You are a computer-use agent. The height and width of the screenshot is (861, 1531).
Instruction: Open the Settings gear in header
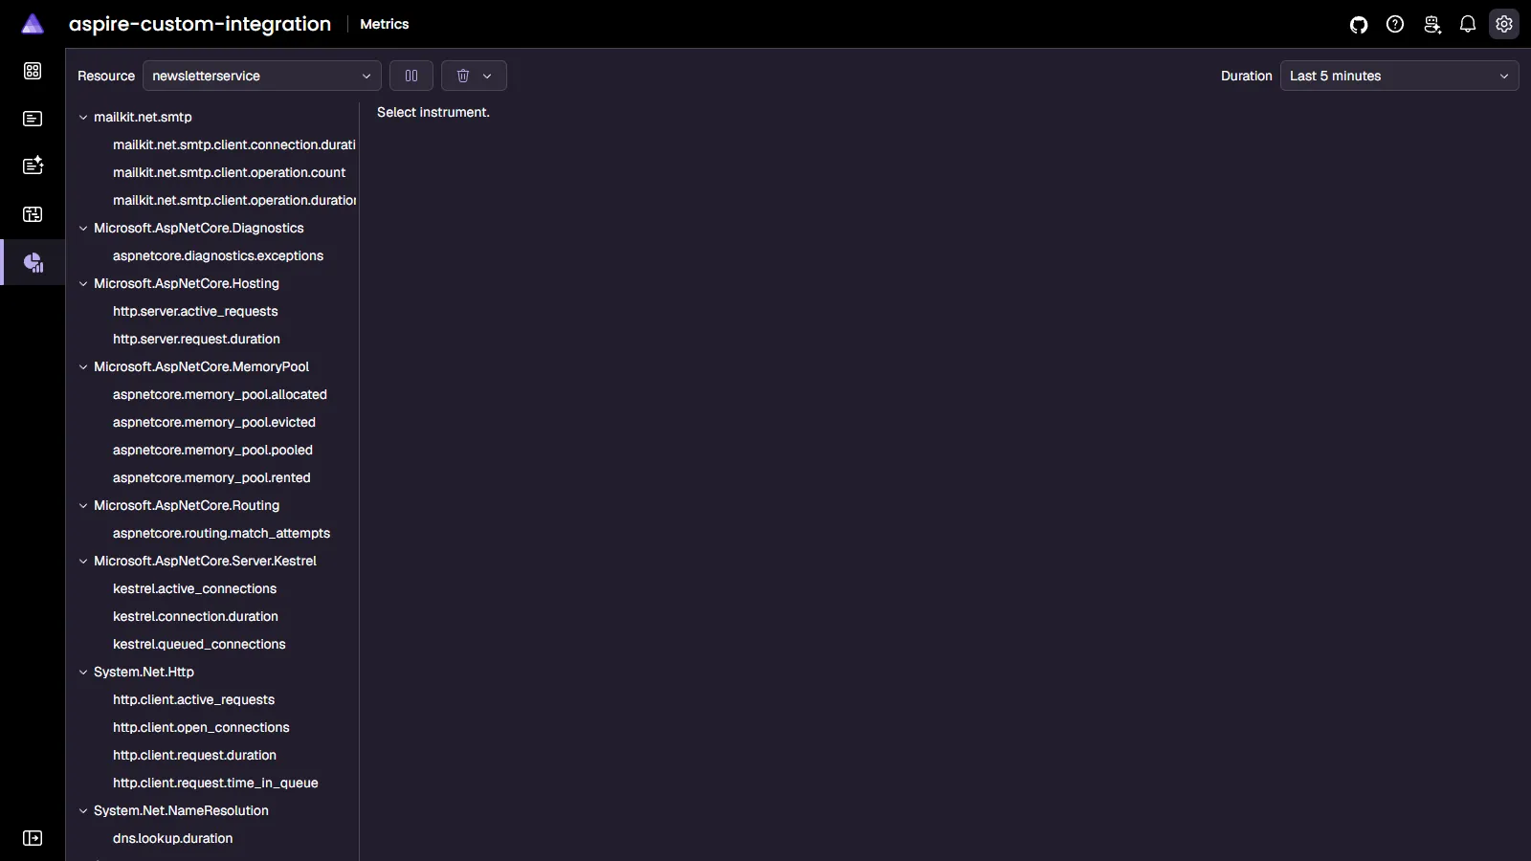coord(1504,25)
